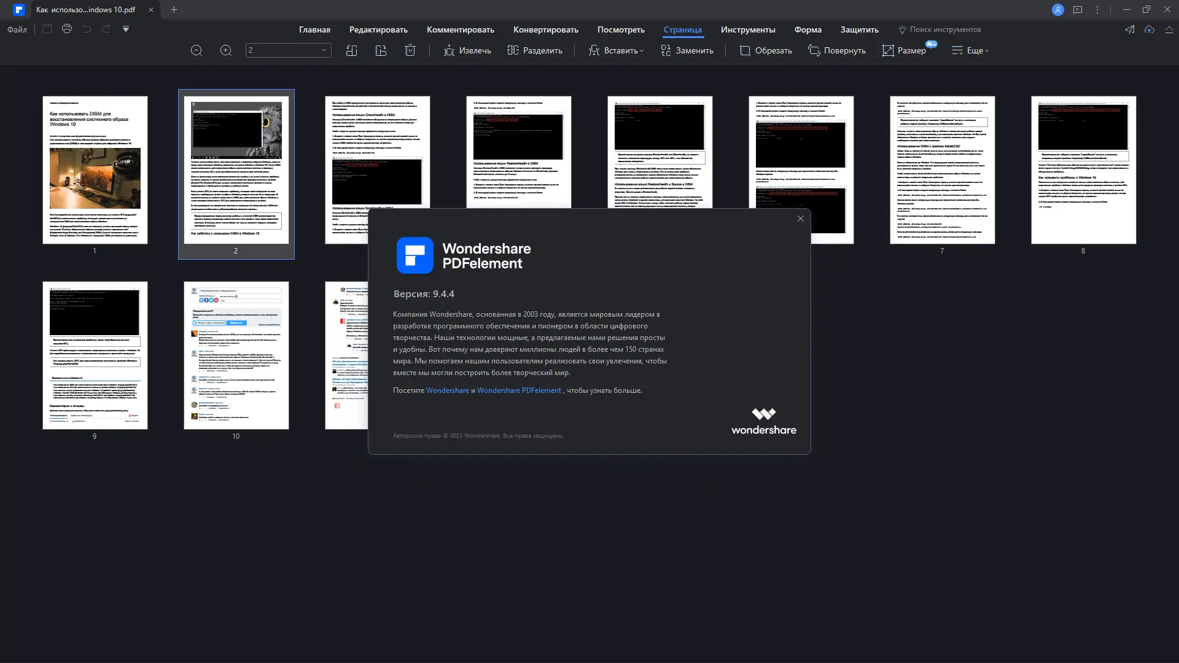Viewport: 1179px width, 663px height.
Task: Click the cloud upload icon
Action: click(x=1150, y=29)
